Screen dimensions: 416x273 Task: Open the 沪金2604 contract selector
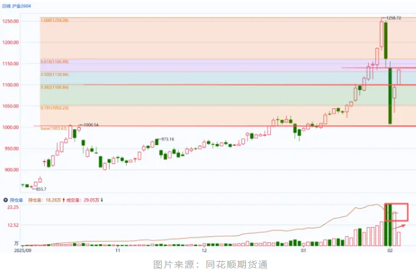coord(23,5)
